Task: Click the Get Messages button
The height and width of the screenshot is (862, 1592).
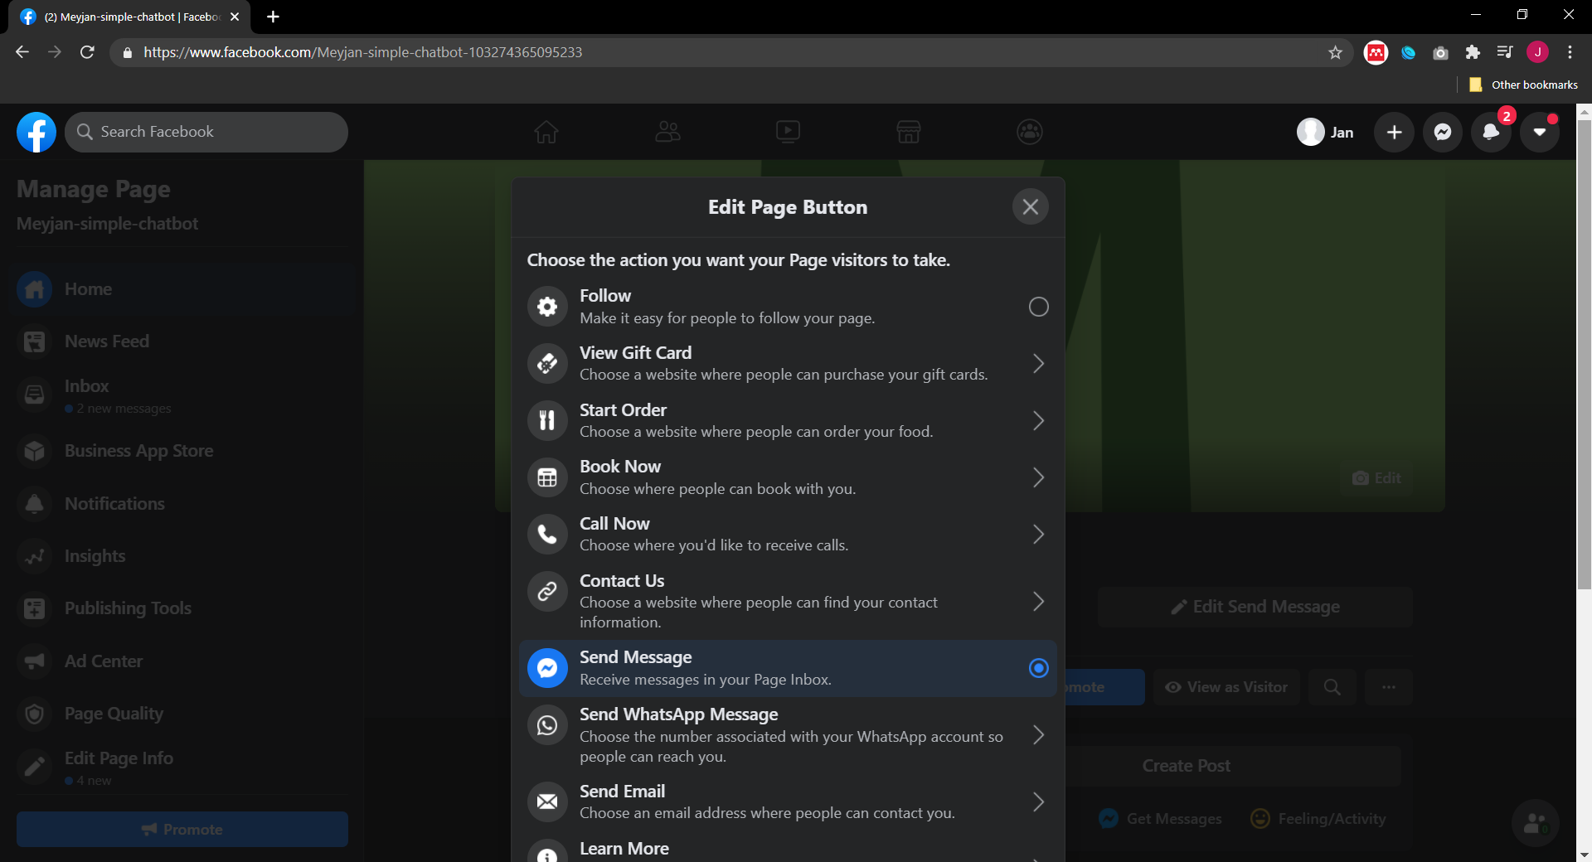Action: pyautogui.click(x=1161, y=819)
